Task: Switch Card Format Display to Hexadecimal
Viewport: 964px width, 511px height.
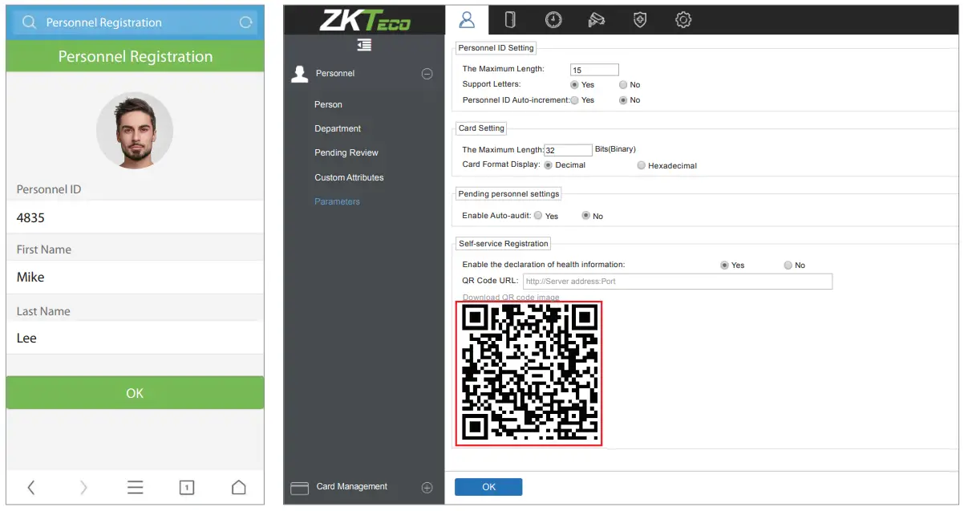Action: coord(642,165)
